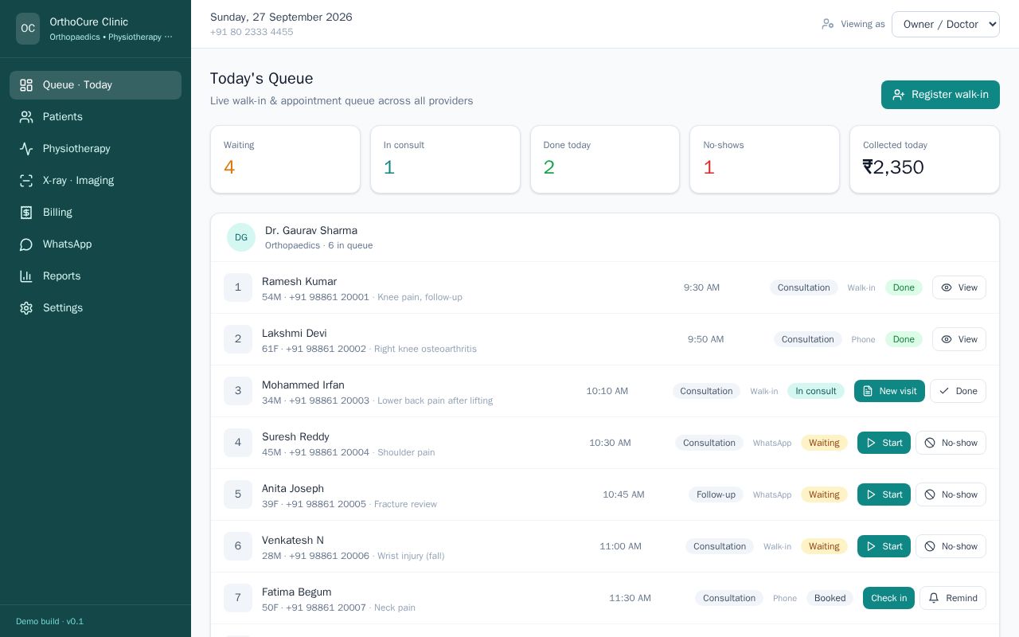Click Fatima Begum's Booked badge
Screen dimensions: 1019x637
(x=830, y=598)
